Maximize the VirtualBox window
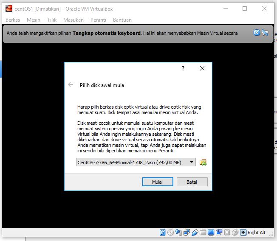277x241 pixels. (245, 8)
